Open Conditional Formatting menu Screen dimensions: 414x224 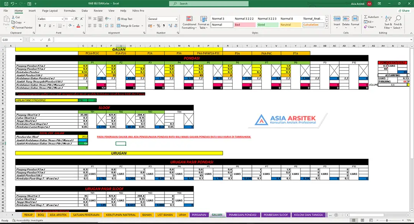point(189,23)
